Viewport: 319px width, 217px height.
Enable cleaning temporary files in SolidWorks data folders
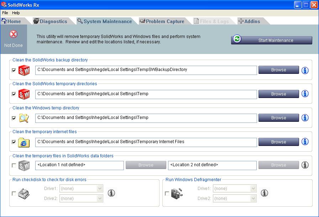point(13,165)
